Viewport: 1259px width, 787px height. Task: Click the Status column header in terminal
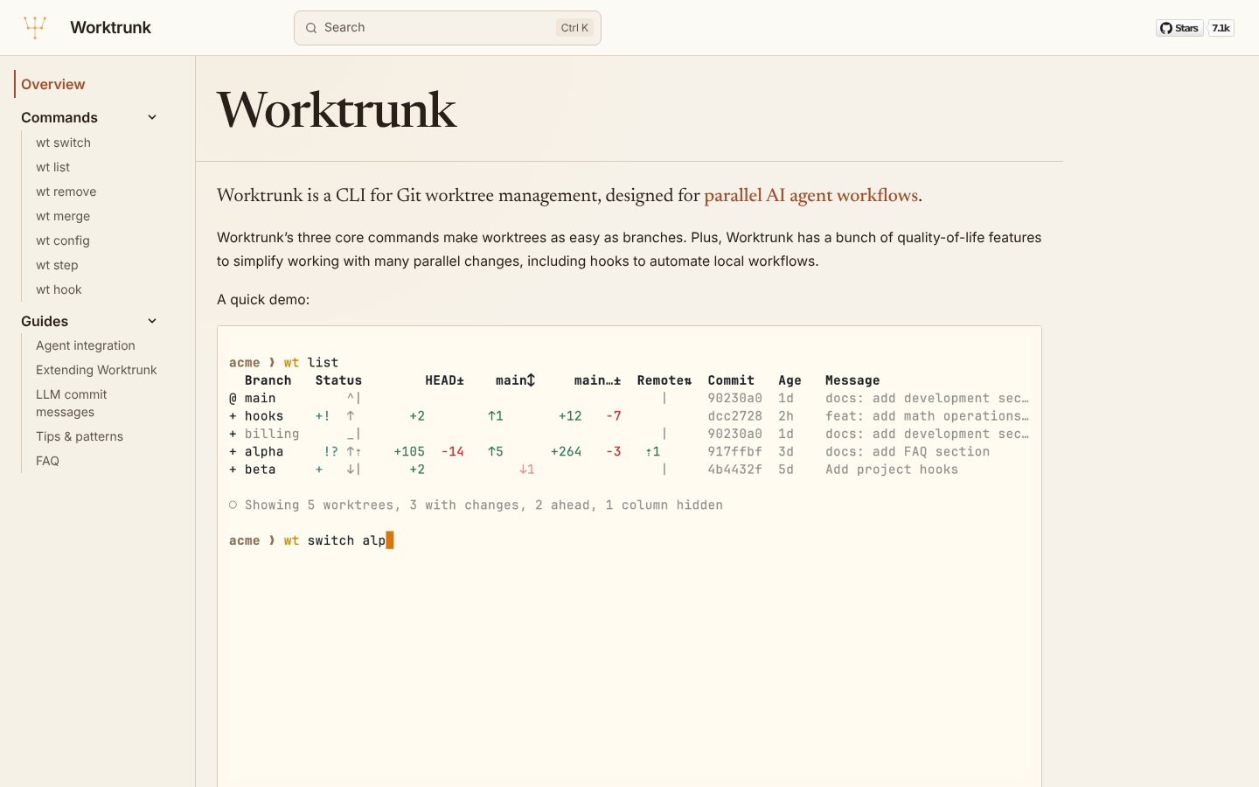[338, 380]
